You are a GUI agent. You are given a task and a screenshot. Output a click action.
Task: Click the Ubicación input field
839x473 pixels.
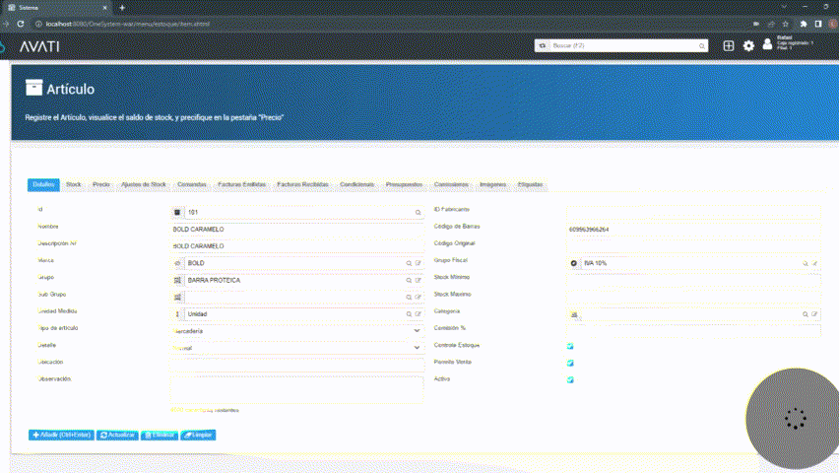click(297, 366)
